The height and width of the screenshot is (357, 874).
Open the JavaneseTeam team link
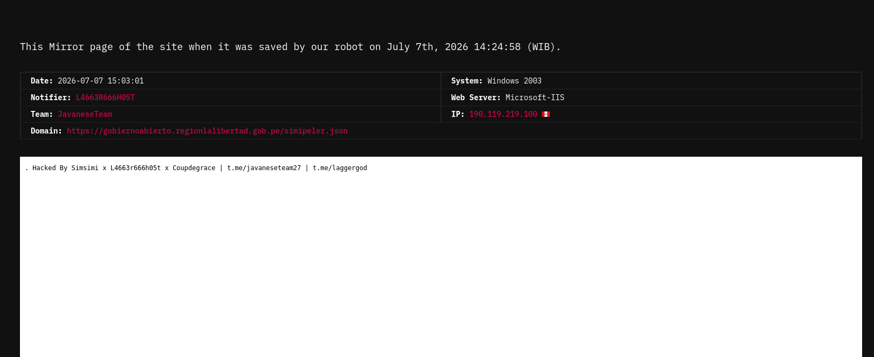(x=85, y=114)
